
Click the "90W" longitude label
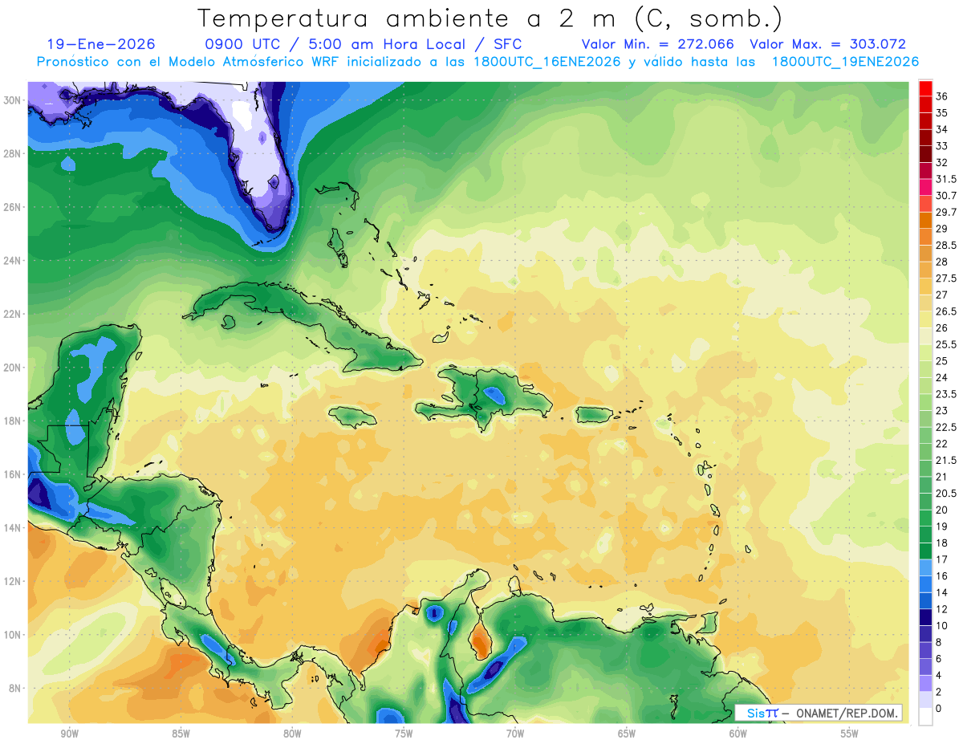pyautogui.click(x=69, y=734)
